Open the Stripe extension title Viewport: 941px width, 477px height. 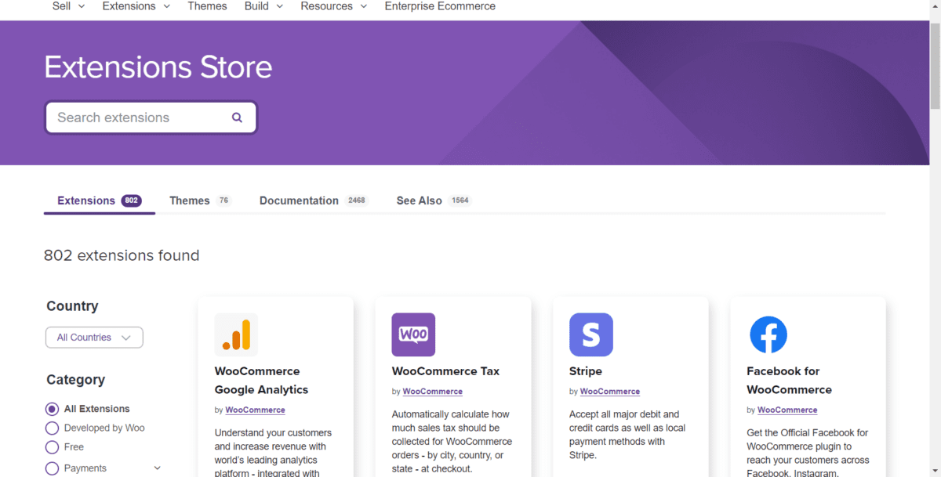click(x=586, y=371)
